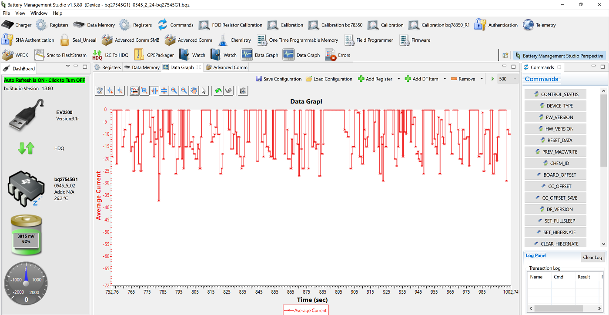Turn off Auto Refresh via green banner

45,80
